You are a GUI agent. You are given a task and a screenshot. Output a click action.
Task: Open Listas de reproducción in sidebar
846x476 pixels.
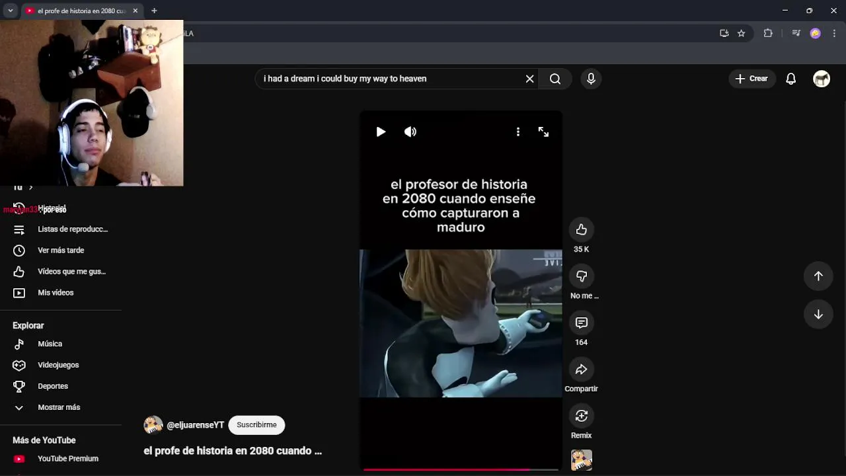[61, 229]
